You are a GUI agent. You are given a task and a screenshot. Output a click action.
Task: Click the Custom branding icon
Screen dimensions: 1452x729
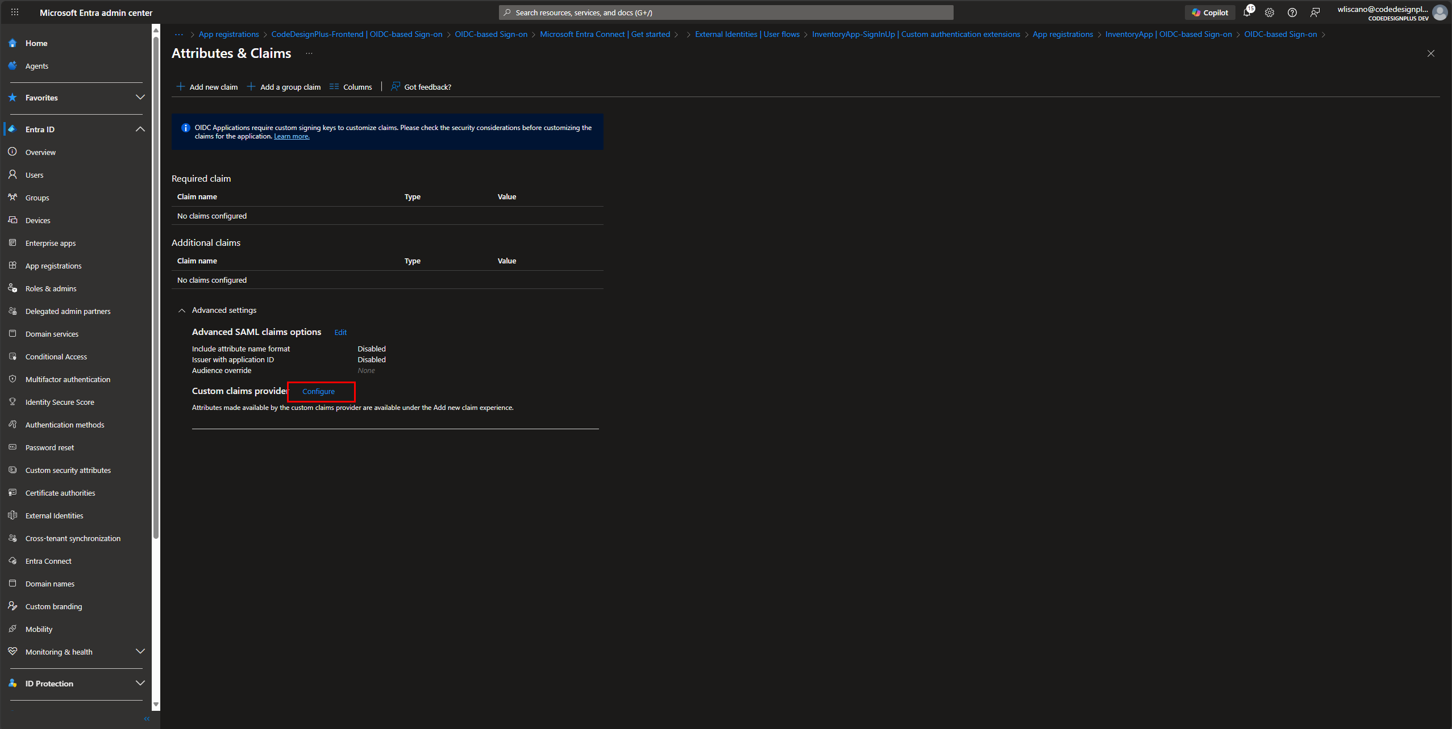[x=13, y=606]
